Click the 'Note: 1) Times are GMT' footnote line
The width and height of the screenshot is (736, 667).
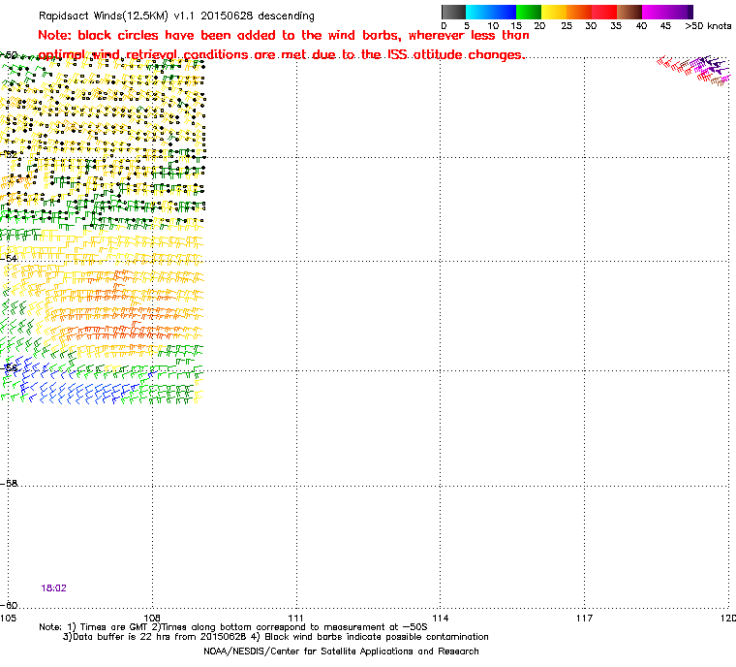[233, 627]
